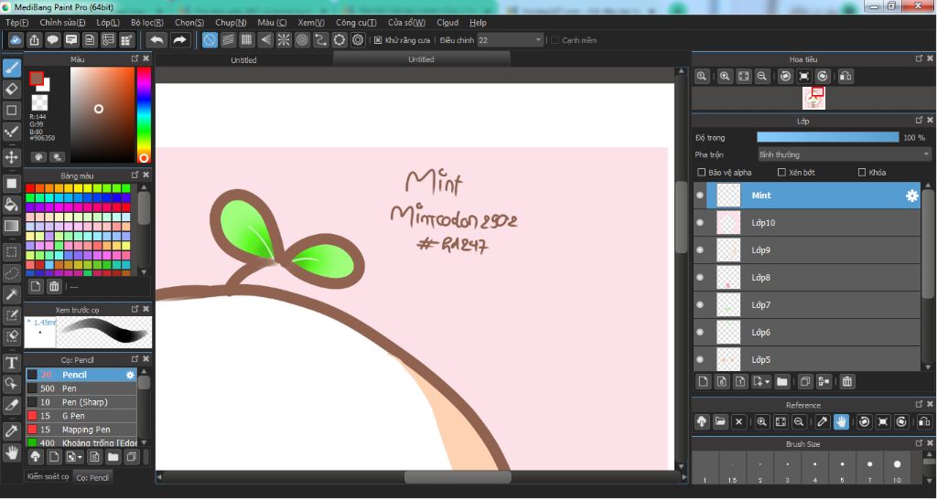
Task: Enable the radial snap guide
Action: (284, 40)
